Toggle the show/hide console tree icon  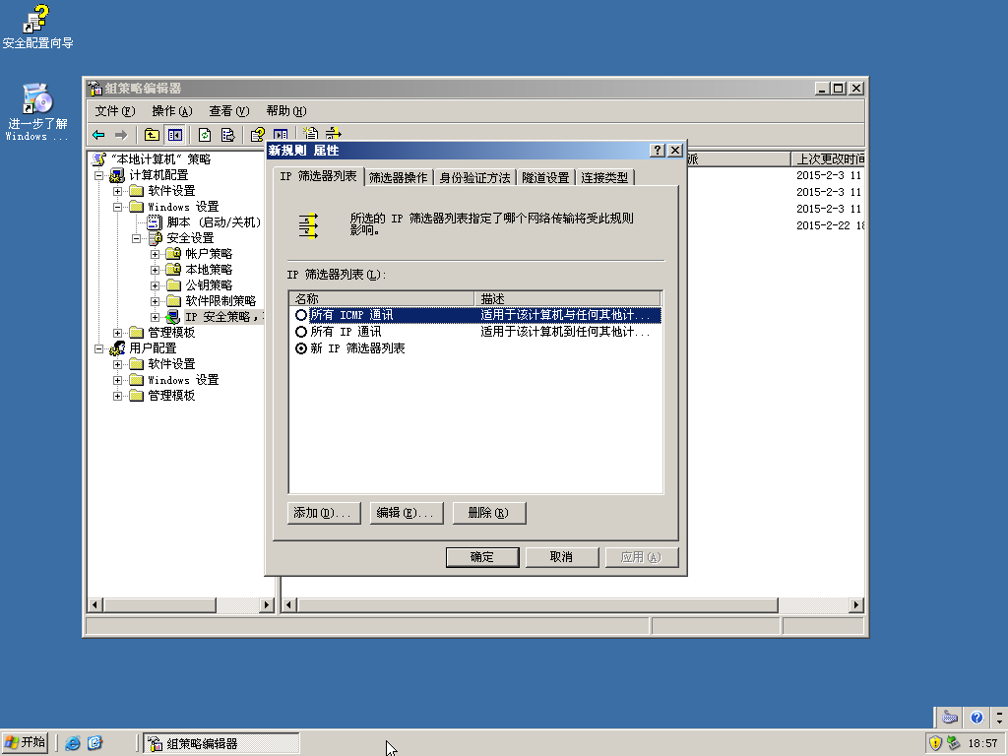click(x=174, y=134)
